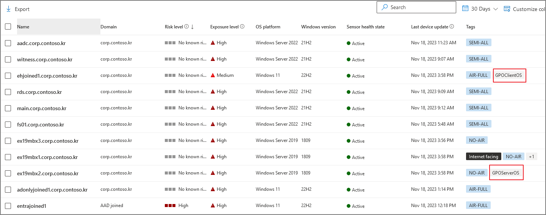This screenshot has width=546, height=215.
Task: Click the Medium exposure level text
Action: [x=225, y=75]
